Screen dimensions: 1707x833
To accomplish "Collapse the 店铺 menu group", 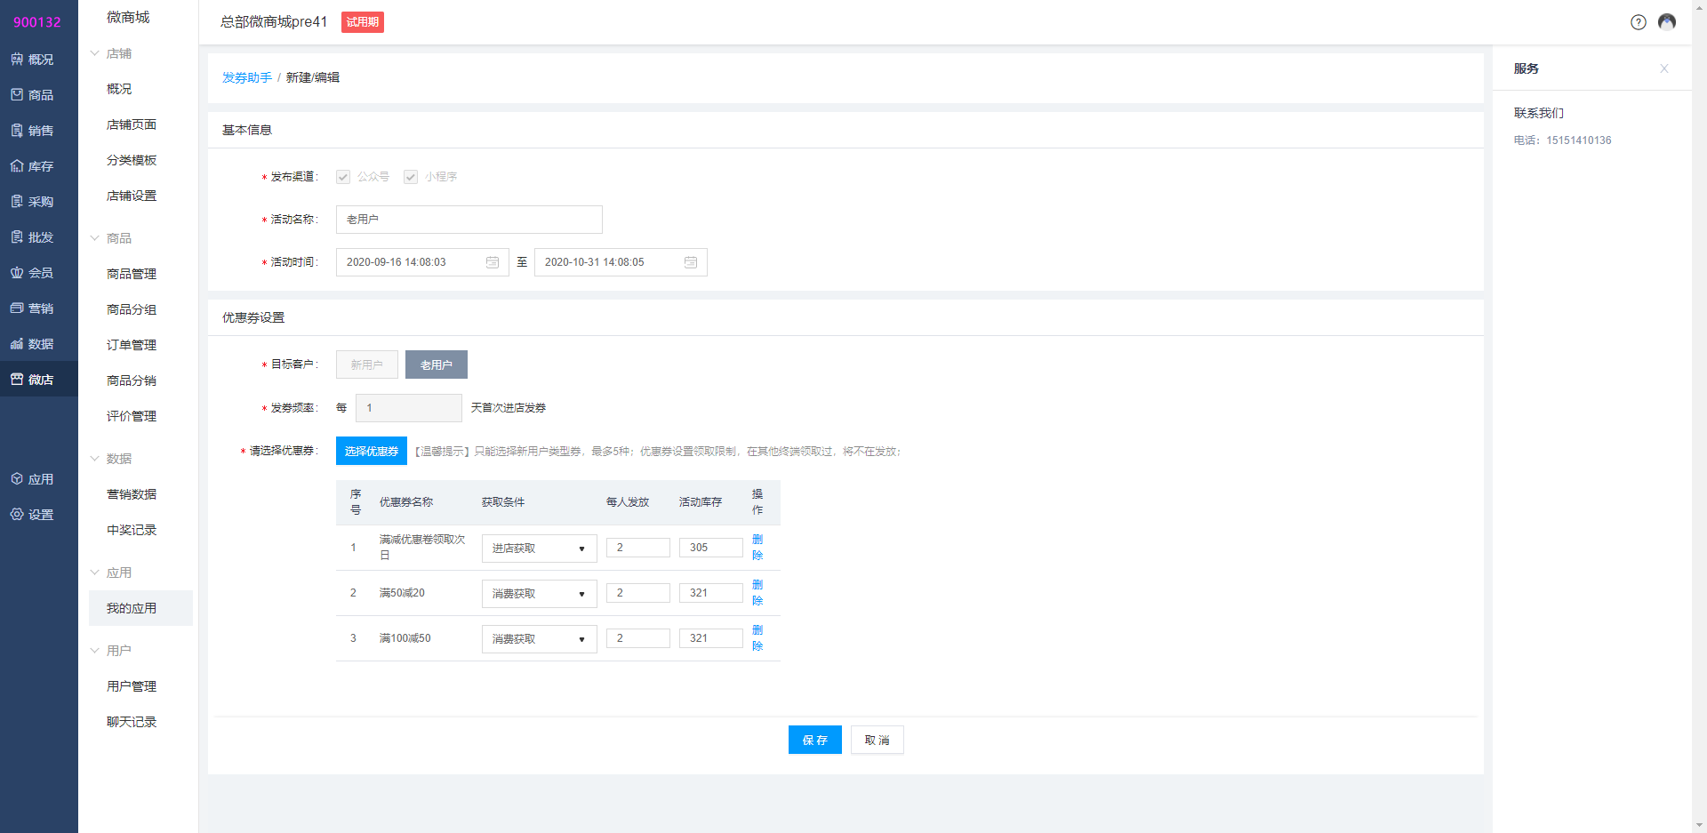I will click(117, 53).
